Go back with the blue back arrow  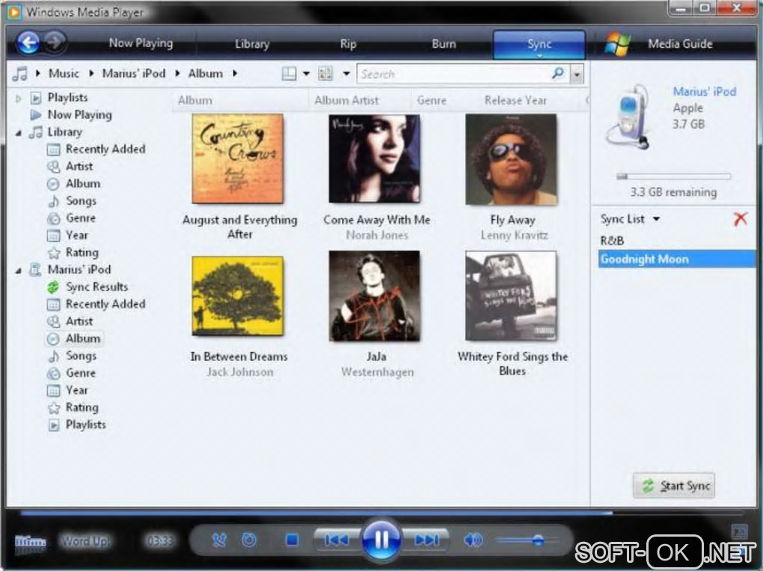click(28, 43)
